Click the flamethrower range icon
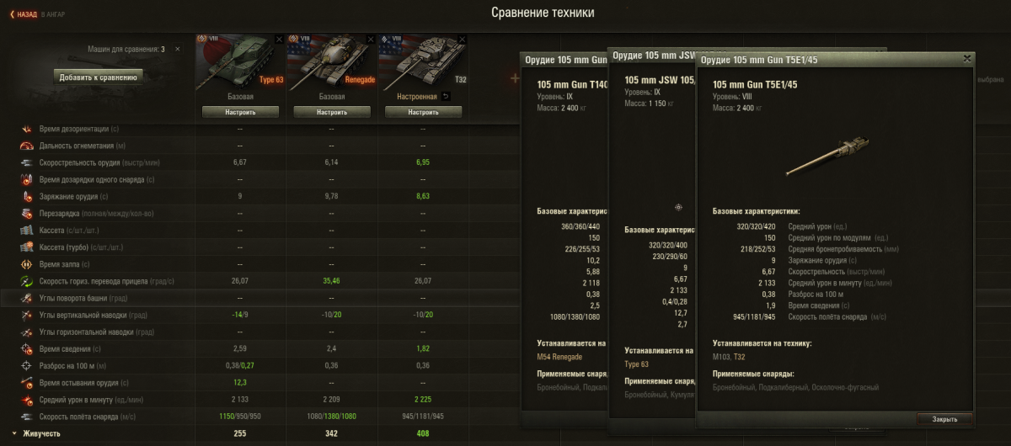1011x446 pixels. tap(26, 146)
